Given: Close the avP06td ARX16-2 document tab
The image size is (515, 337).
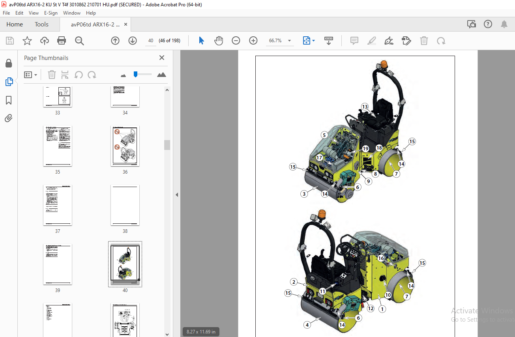Looking at the screenshot, I should [x=125, y=24].
